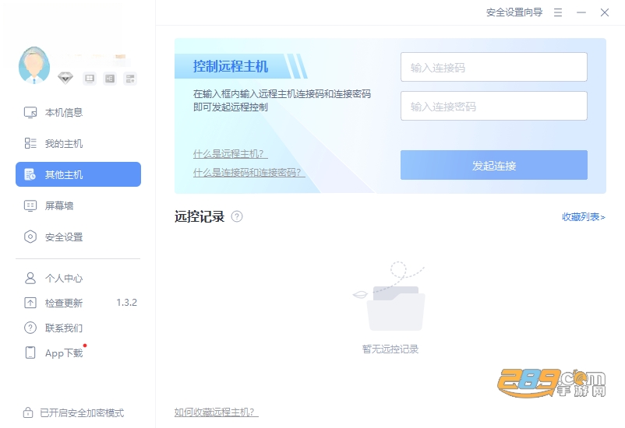Open the 什么是远程主机? help link

tap(231, 153)
